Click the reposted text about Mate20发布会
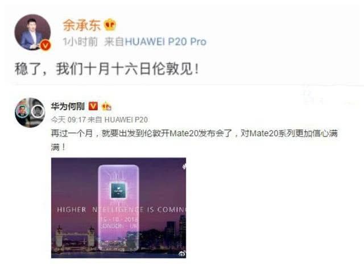This screenshot has width=364, height=269. pyautogui.click(x=195, y=140)
